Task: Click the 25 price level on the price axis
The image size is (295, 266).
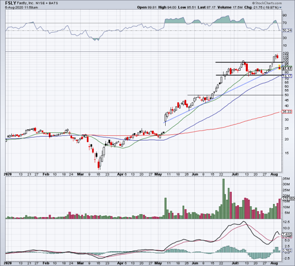Action: pos(287,129)
